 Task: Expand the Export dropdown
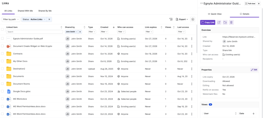pyautogui.click(x=182, y=19)
